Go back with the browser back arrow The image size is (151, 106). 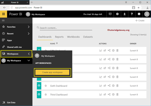coord(5,7)
